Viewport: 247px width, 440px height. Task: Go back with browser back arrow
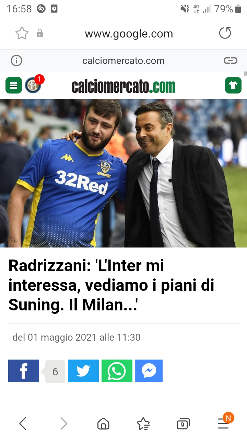click(23, 423)
